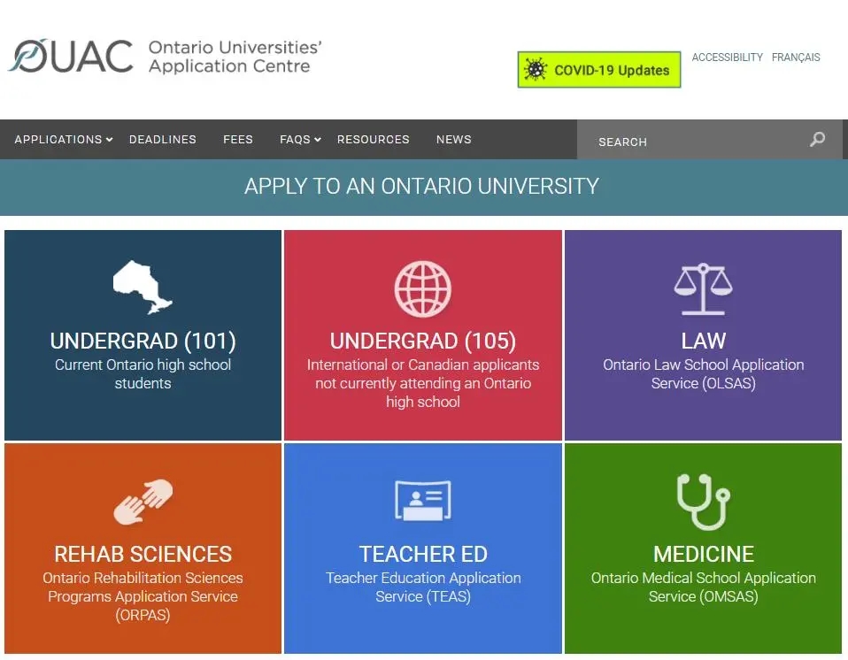The height and width of the screenshot is (660, 848).
Task: Go to the Resources page
Action: point(373,140)
